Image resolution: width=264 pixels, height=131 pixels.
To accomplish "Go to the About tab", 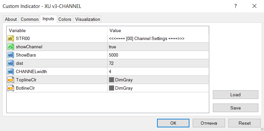I will click(11, 20).
